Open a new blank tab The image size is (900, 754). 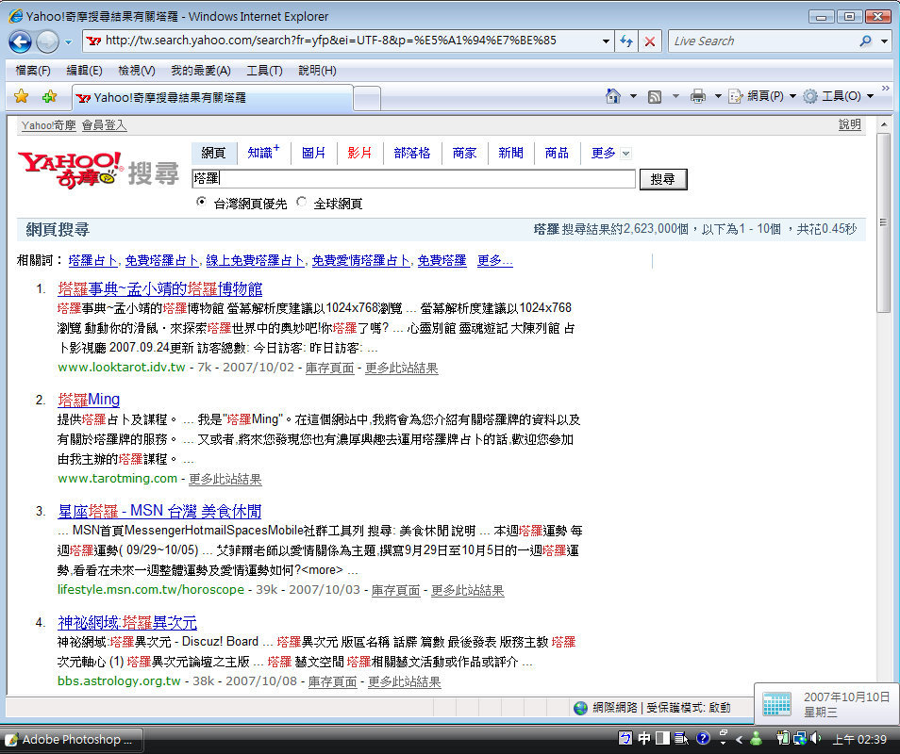[x=367, y=99]
